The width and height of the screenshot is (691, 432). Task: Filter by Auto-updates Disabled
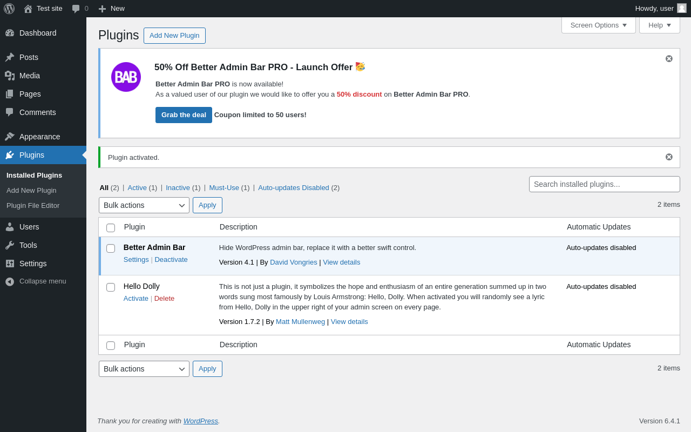click(x=294, y=187)
